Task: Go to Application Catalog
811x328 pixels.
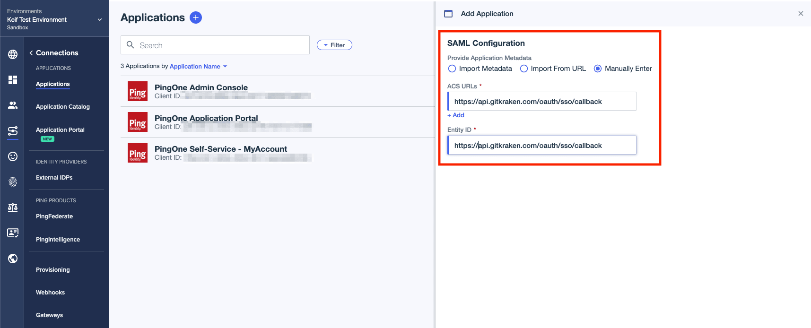Action: 63,107
